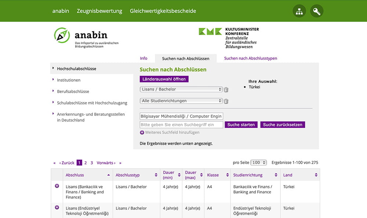Open the Alle Studienrichtungen dropdown
Screen dimensions: 367x218
181,101
